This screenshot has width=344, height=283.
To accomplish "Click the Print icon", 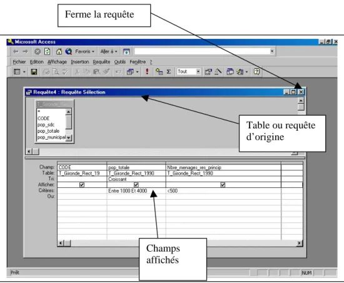I will [46, 71].
